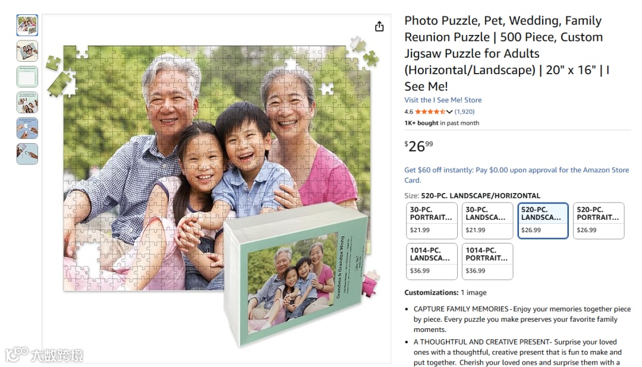Select the first family puzzle thumbnail
Screen dimensions: 642x367
(x=27, y=25)
